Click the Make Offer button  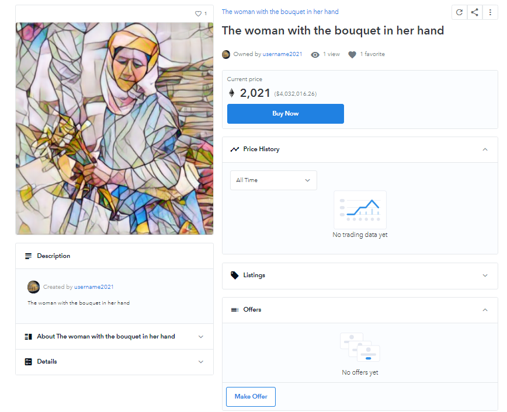tap(251, 397)
